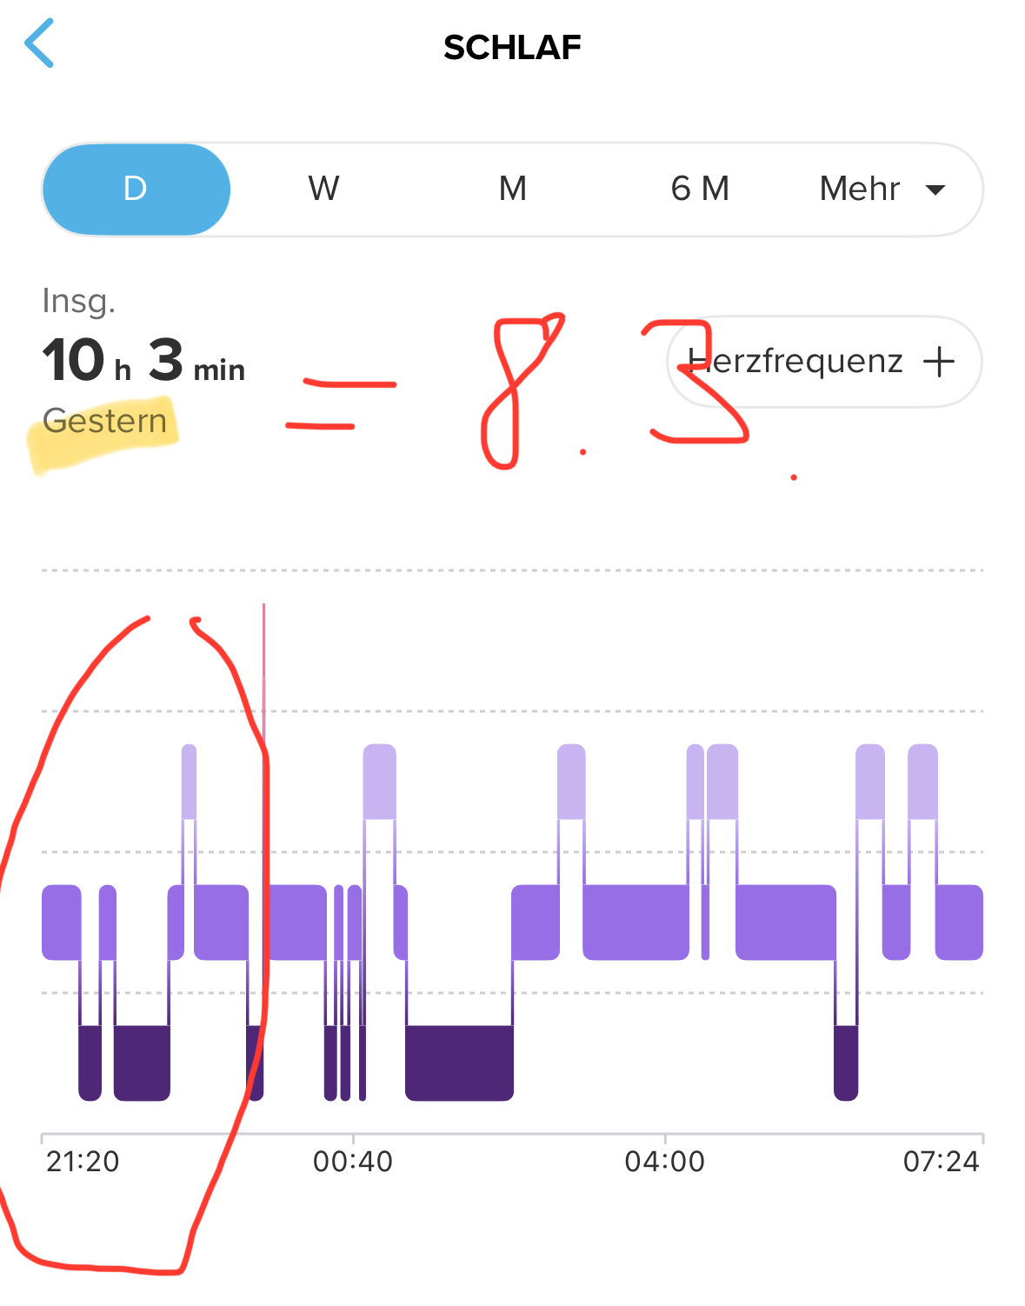Switch to the M month tab
1025x1306 pixels.
click(512, 189)
